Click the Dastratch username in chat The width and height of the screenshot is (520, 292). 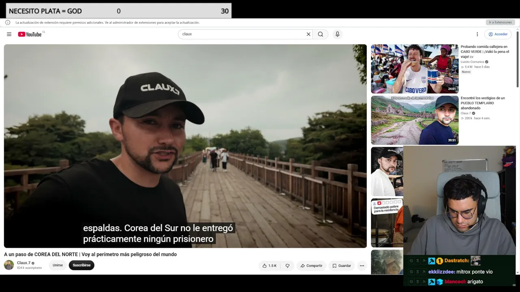tap(457, 261)
